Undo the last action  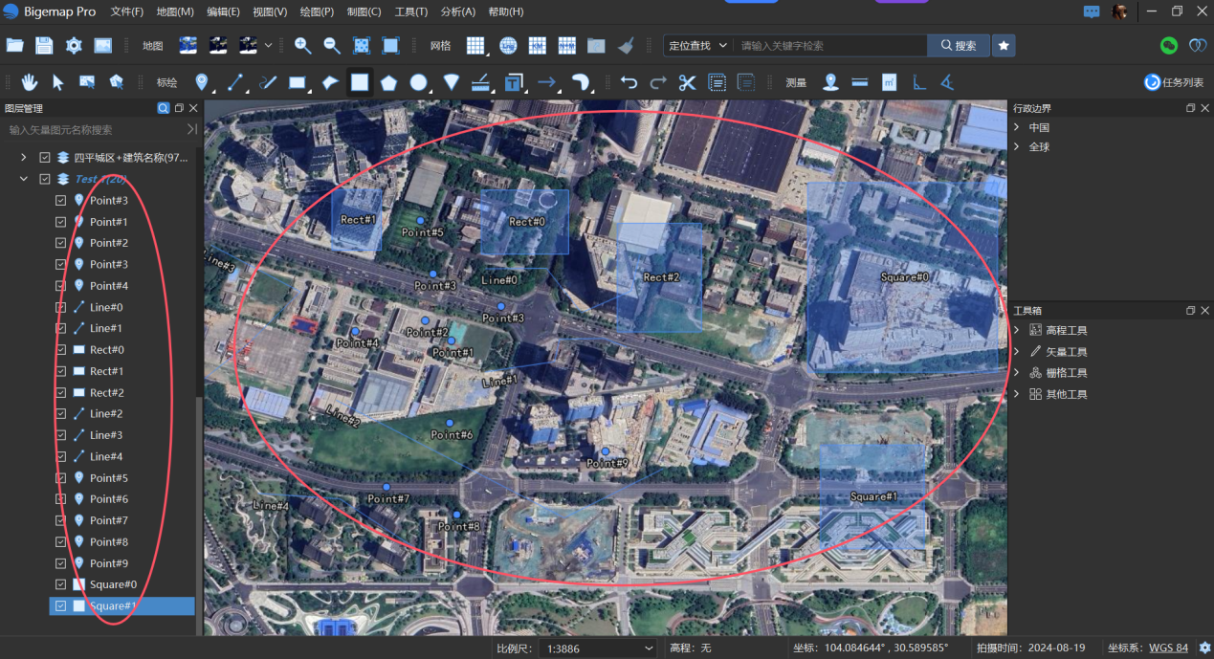(629, 82)
